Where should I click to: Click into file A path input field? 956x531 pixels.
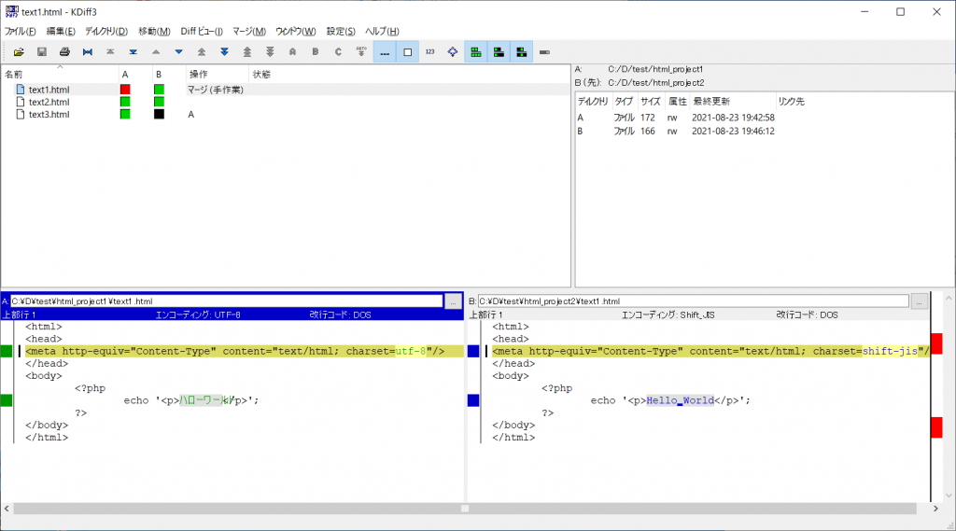click(x=226, y=301)
